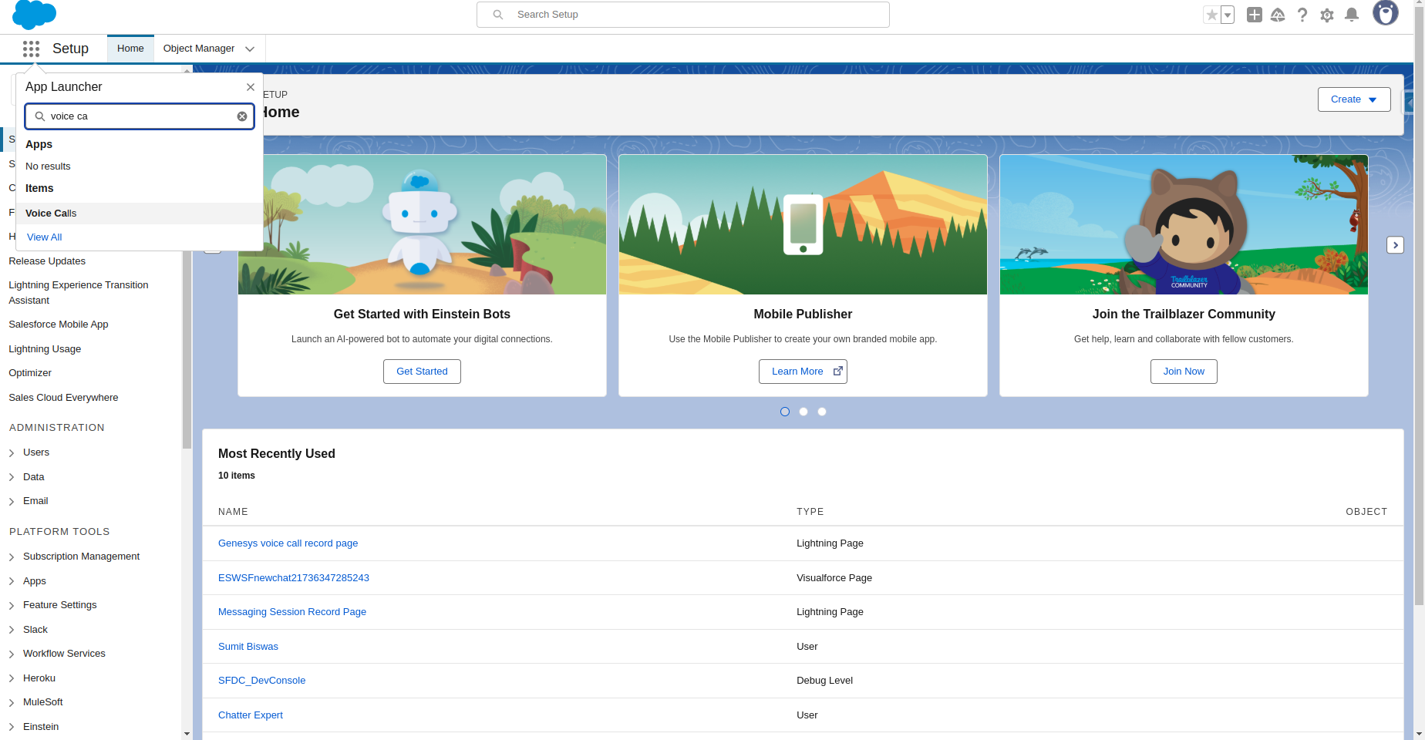
Task: Clear the App Launcher search text
Action: click(x=242, y=116)
